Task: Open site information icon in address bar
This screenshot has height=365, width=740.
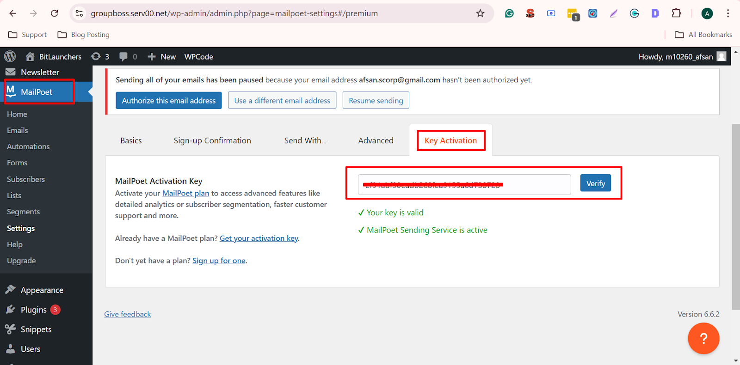Action: coord(80,13)
